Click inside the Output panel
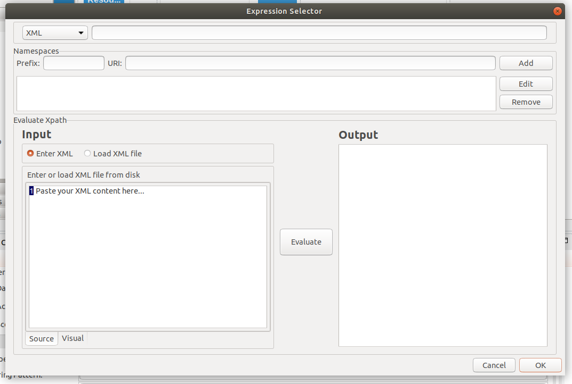 (442, 245)
